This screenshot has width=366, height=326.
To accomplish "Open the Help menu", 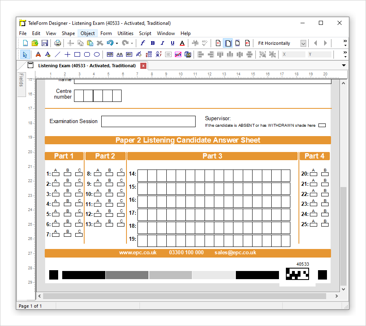I will [x=185, y=33].
